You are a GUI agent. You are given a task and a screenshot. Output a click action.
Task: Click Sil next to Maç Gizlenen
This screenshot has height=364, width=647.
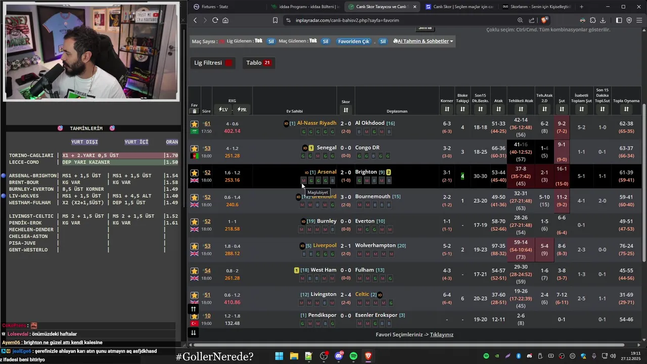[326, 41]
